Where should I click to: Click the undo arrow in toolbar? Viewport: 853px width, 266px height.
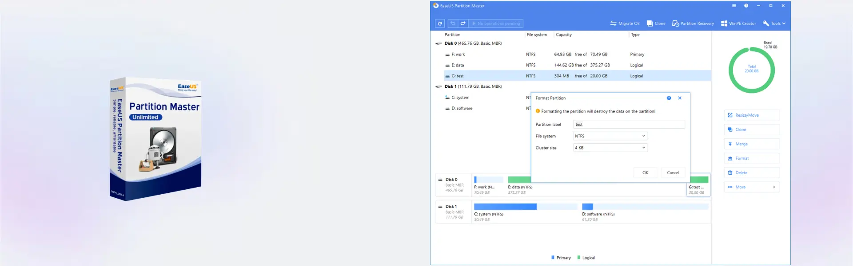coord(453,23)
